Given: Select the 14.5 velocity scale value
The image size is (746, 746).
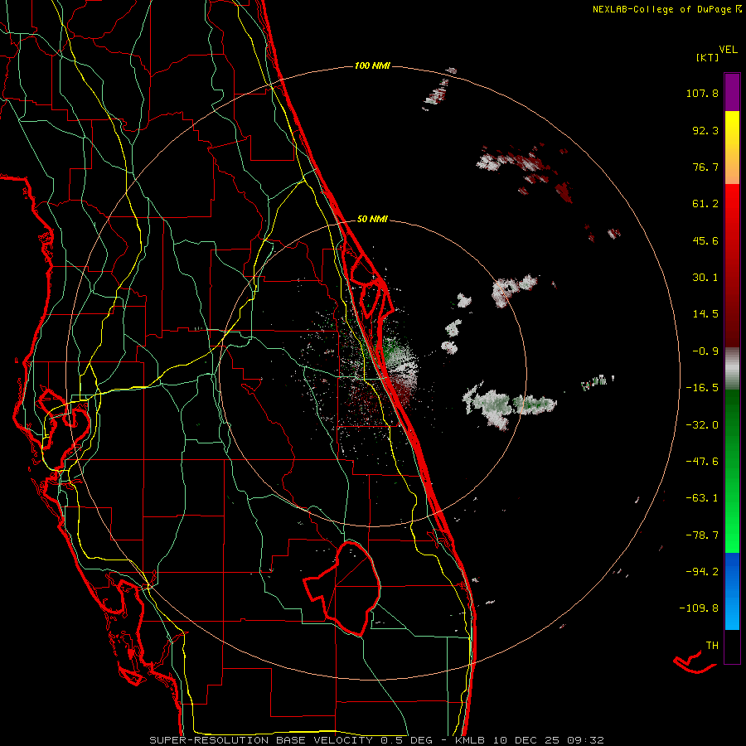Looking at the screenshot, I should (x=705, y=314).
